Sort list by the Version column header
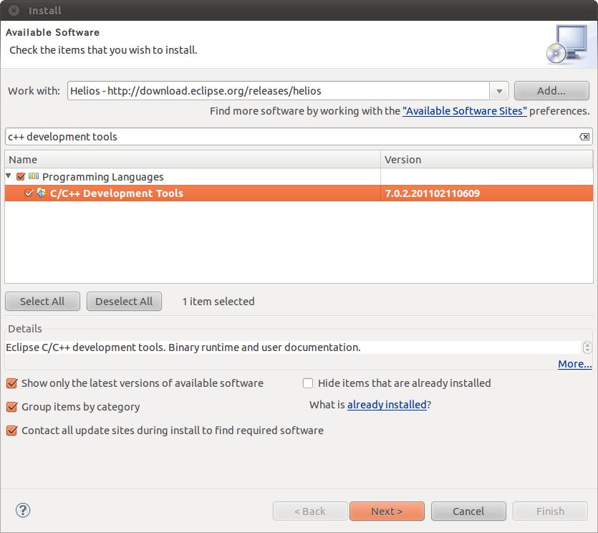This screenshot has width=598, height=533. click(x=487, y=160)
